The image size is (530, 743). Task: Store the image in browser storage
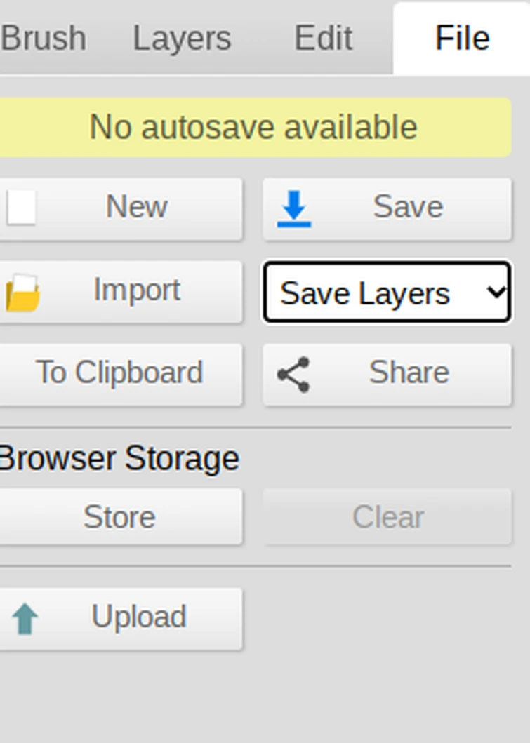(x=119, y=517)
